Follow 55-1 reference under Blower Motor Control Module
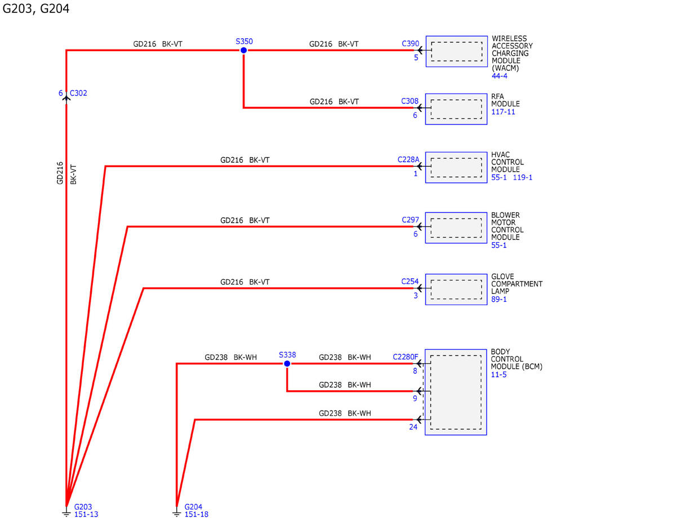676x522 pixels. [x=499, y=245]
